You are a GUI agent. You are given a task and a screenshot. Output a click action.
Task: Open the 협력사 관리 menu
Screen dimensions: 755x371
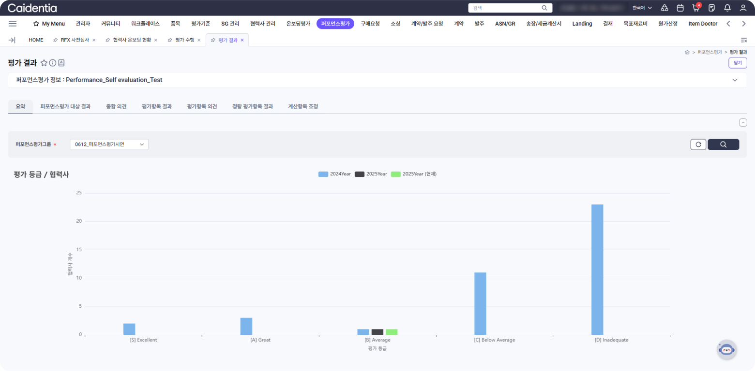point(263,24)
